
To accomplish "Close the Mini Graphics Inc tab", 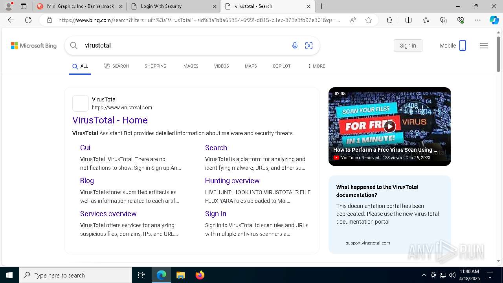I will point(121,6).
